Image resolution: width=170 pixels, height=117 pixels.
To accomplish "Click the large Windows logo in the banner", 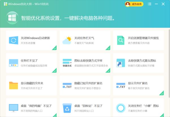I will [12, 18].
